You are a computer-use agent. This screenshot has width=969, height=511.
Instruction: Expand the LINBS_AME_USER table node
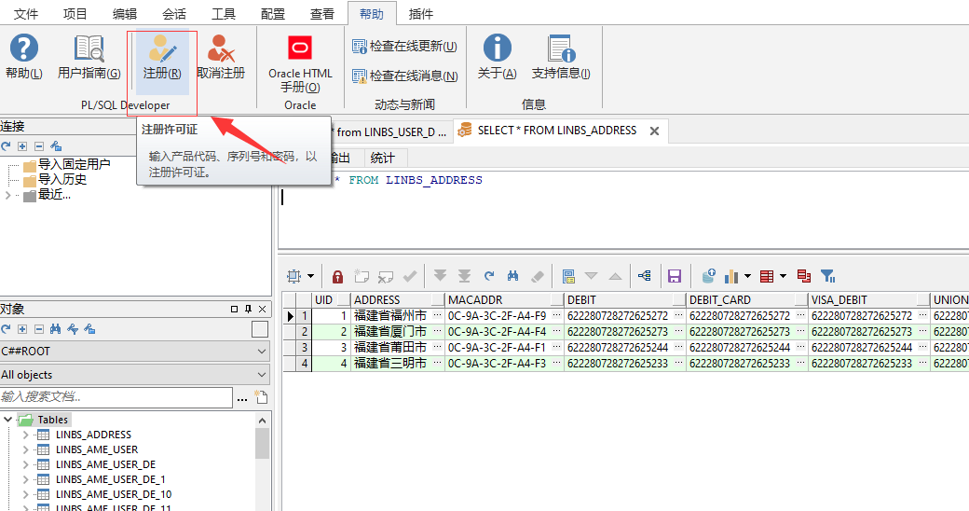click(x=25, y=449)
